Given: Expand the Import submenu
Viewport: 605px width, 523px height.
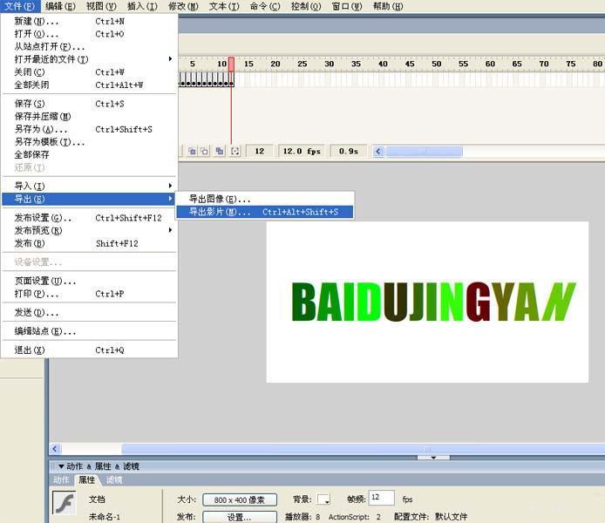Looking at the screenshot, I should point(170,186).
